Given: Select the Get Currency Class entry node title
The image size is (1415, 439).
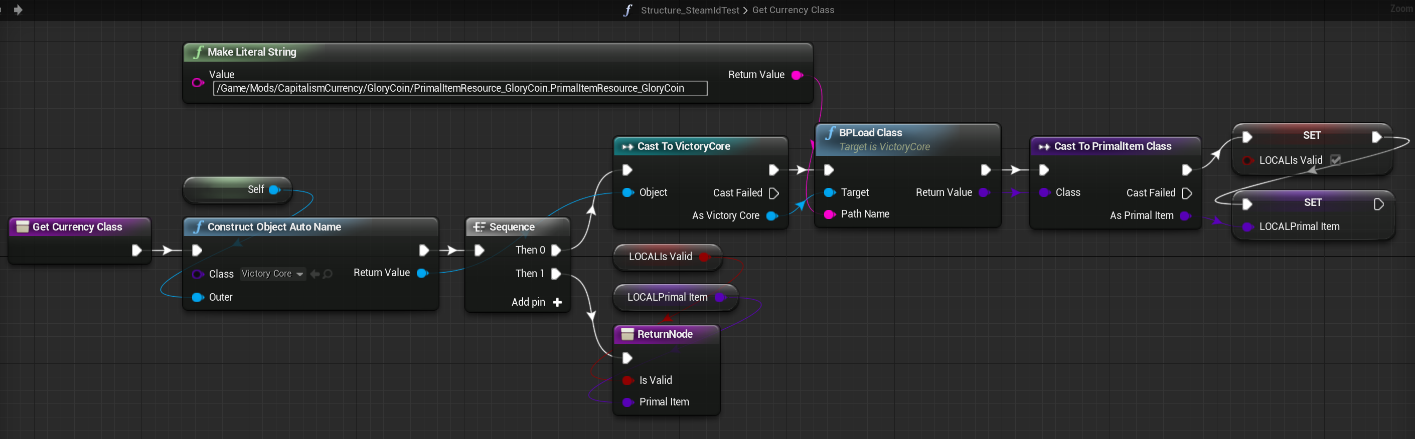Looking at the screenshot, I should tap(77, 227).
